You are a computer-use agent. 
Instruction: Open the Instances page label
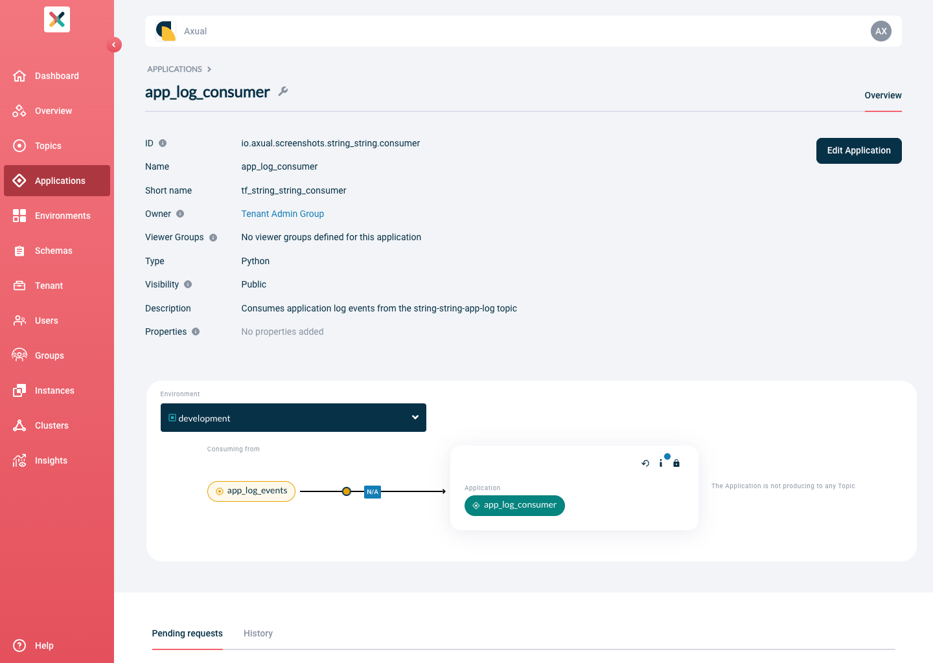coord(54,390)
